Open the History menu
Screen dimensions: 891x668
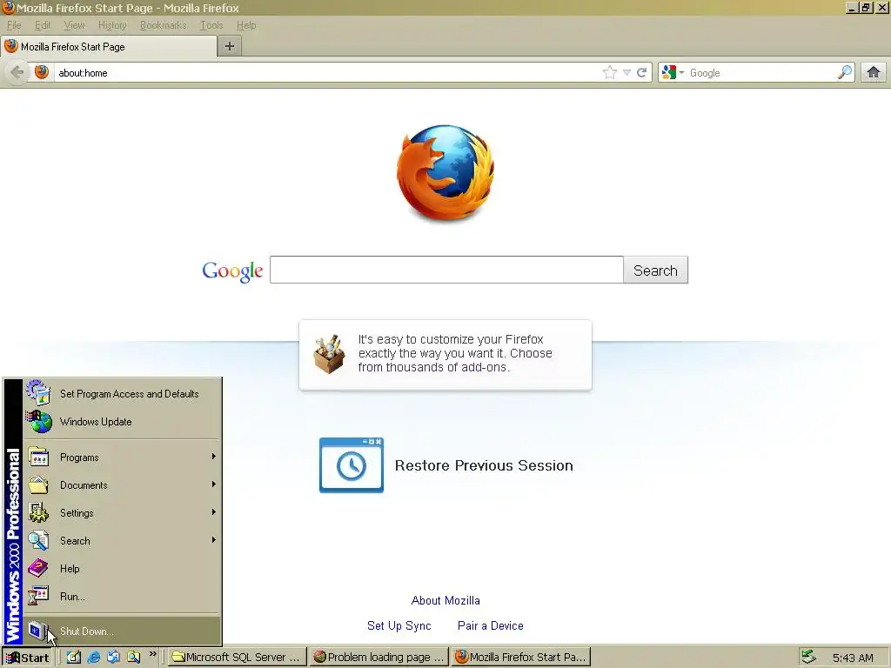point(112,25)
